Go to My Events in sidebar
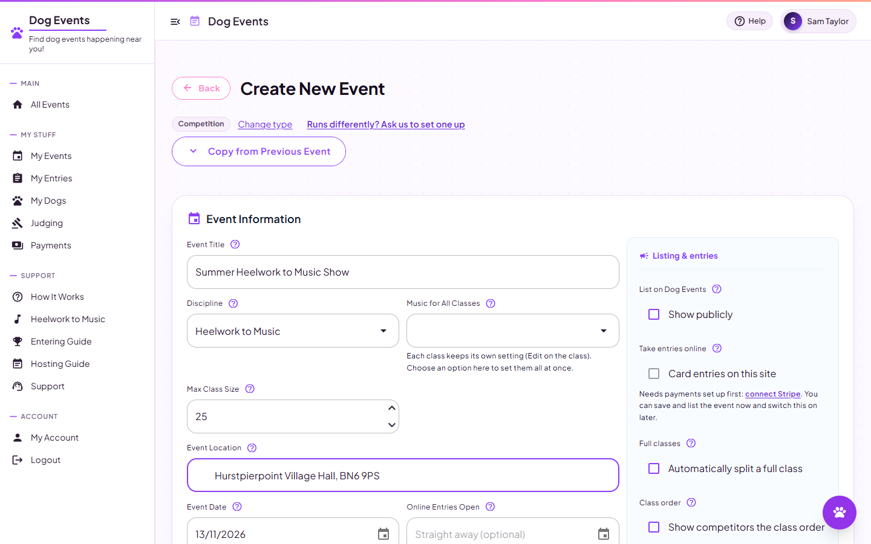 pos(51,156)
